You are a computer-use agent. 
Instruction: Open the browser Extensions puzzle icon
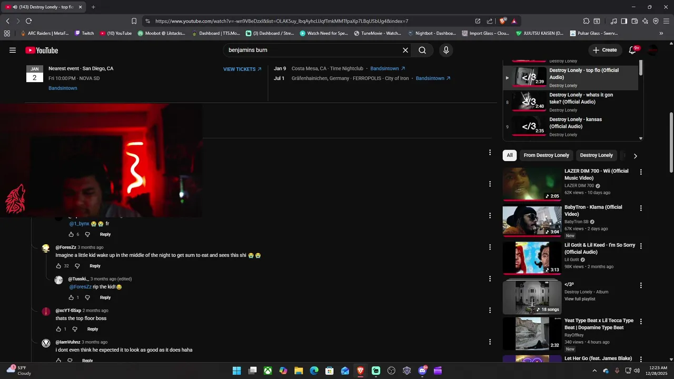coord(586,21)
